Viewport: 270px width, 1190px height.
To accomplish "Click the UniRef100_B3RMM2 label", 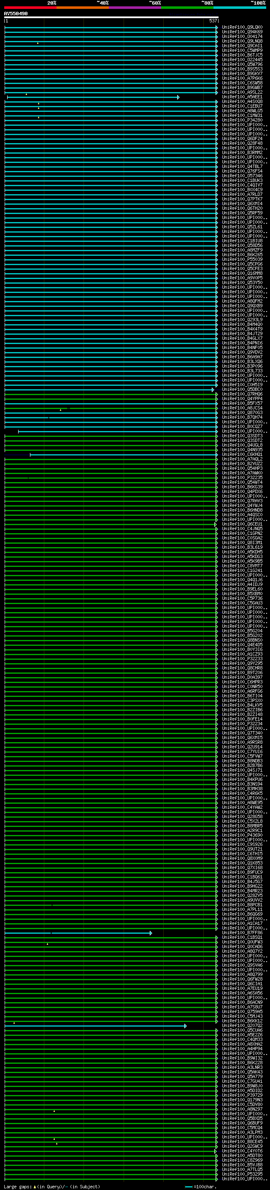I will click(242, 152).
